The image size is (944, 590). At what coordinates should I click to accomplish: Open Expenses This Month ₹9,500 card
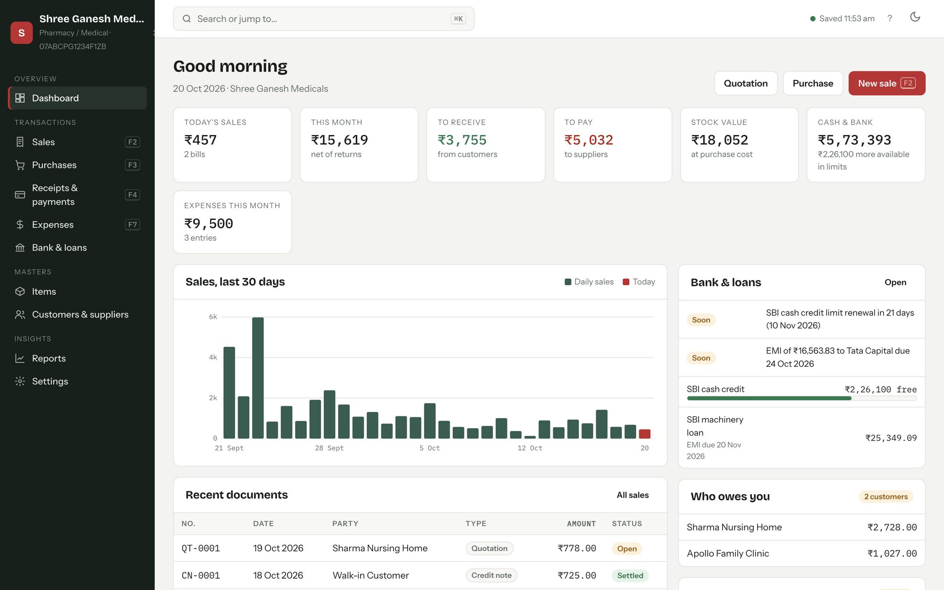pos(232,222)
